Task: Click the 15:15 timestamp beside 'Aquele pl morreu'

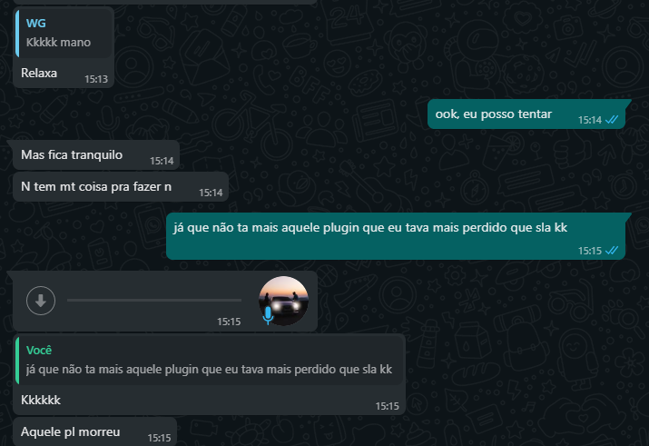Action: (x=160, y=438)
